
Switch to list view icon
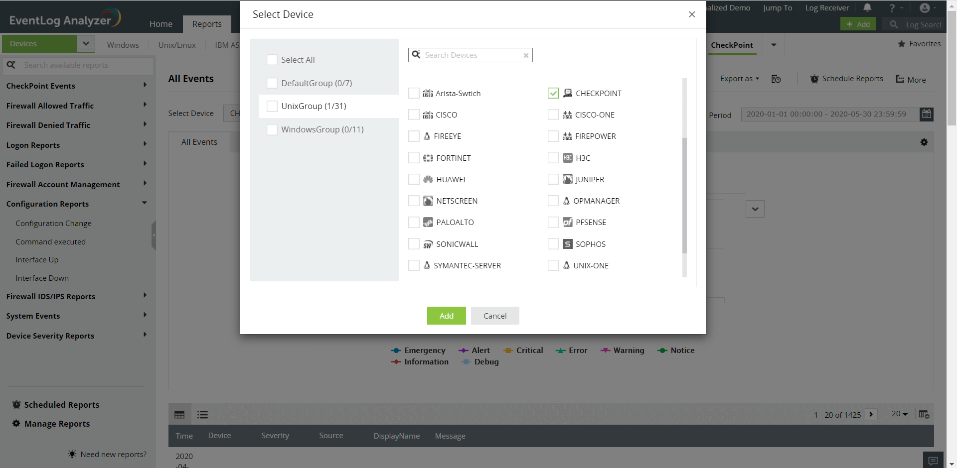click(202, 415)
